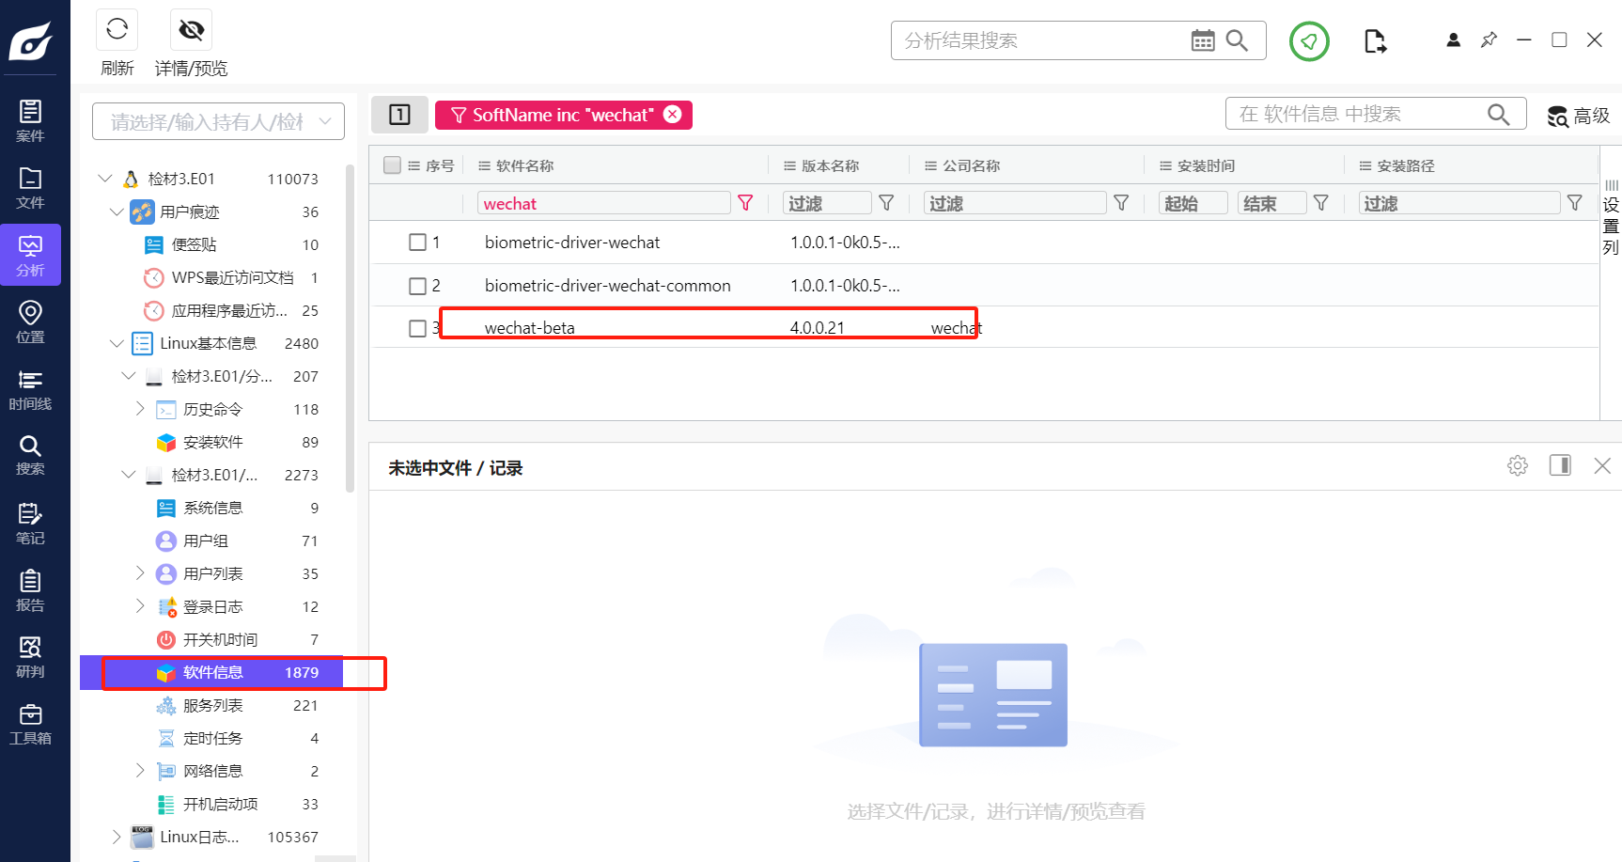Screen dimensions: 1622x862
Task: Click the 版本名称 filter funnel icon
Action: [x=886, y=203]
